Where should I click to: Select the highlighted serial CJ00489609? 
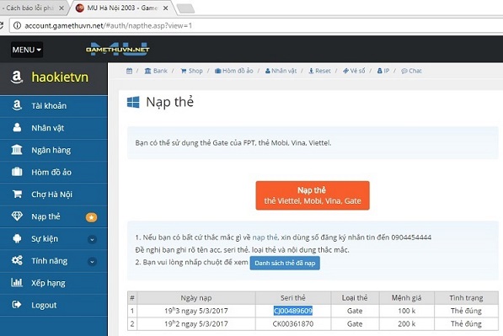pyautogui.click(x=293, y=311)
